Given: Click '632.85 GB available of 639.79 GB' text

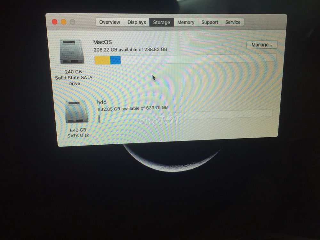Looking at the screenshot, I should click(132, 108).
